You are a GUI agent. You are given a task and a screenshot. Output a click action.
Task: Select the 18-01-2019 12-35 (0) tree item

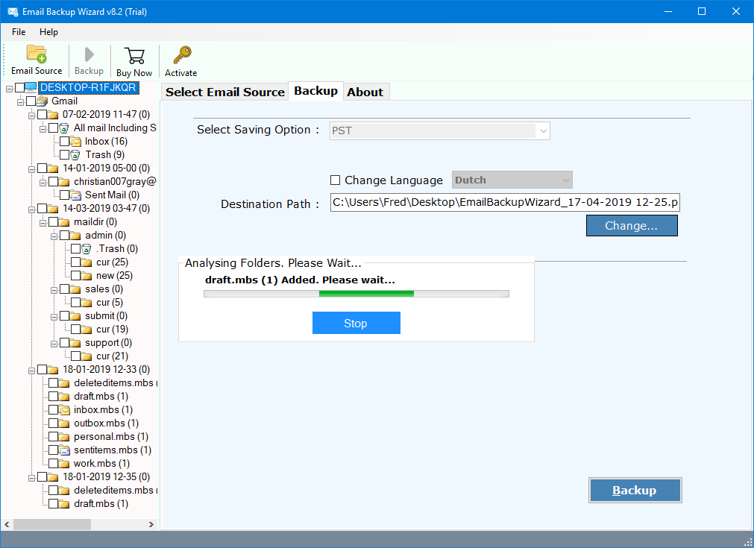point(106,477)
